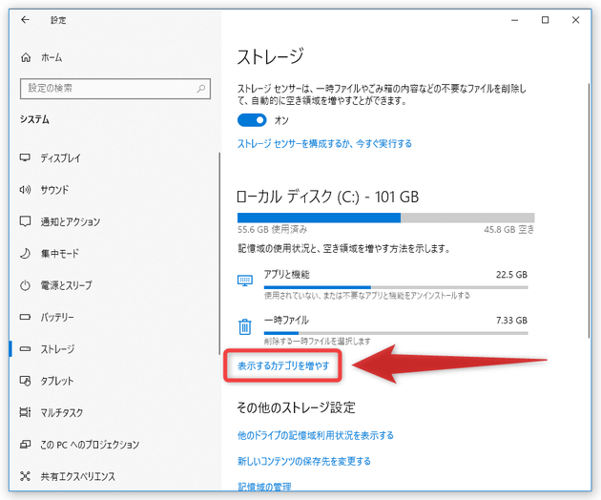Click the Multitasking icon in sidebar
Viewport: 601px width, 500px height.
(x=25, y=412)
